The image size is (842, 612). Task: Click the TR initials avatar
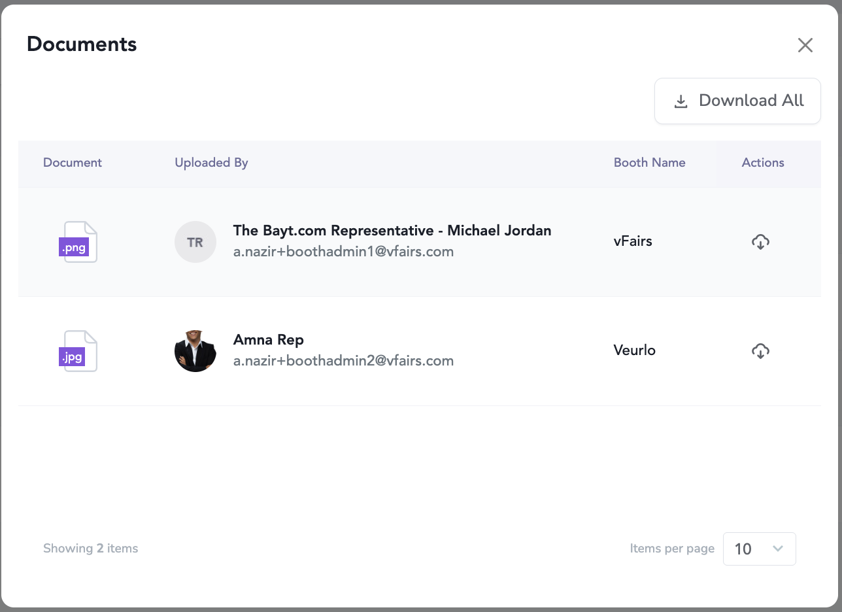click(195, 242)
